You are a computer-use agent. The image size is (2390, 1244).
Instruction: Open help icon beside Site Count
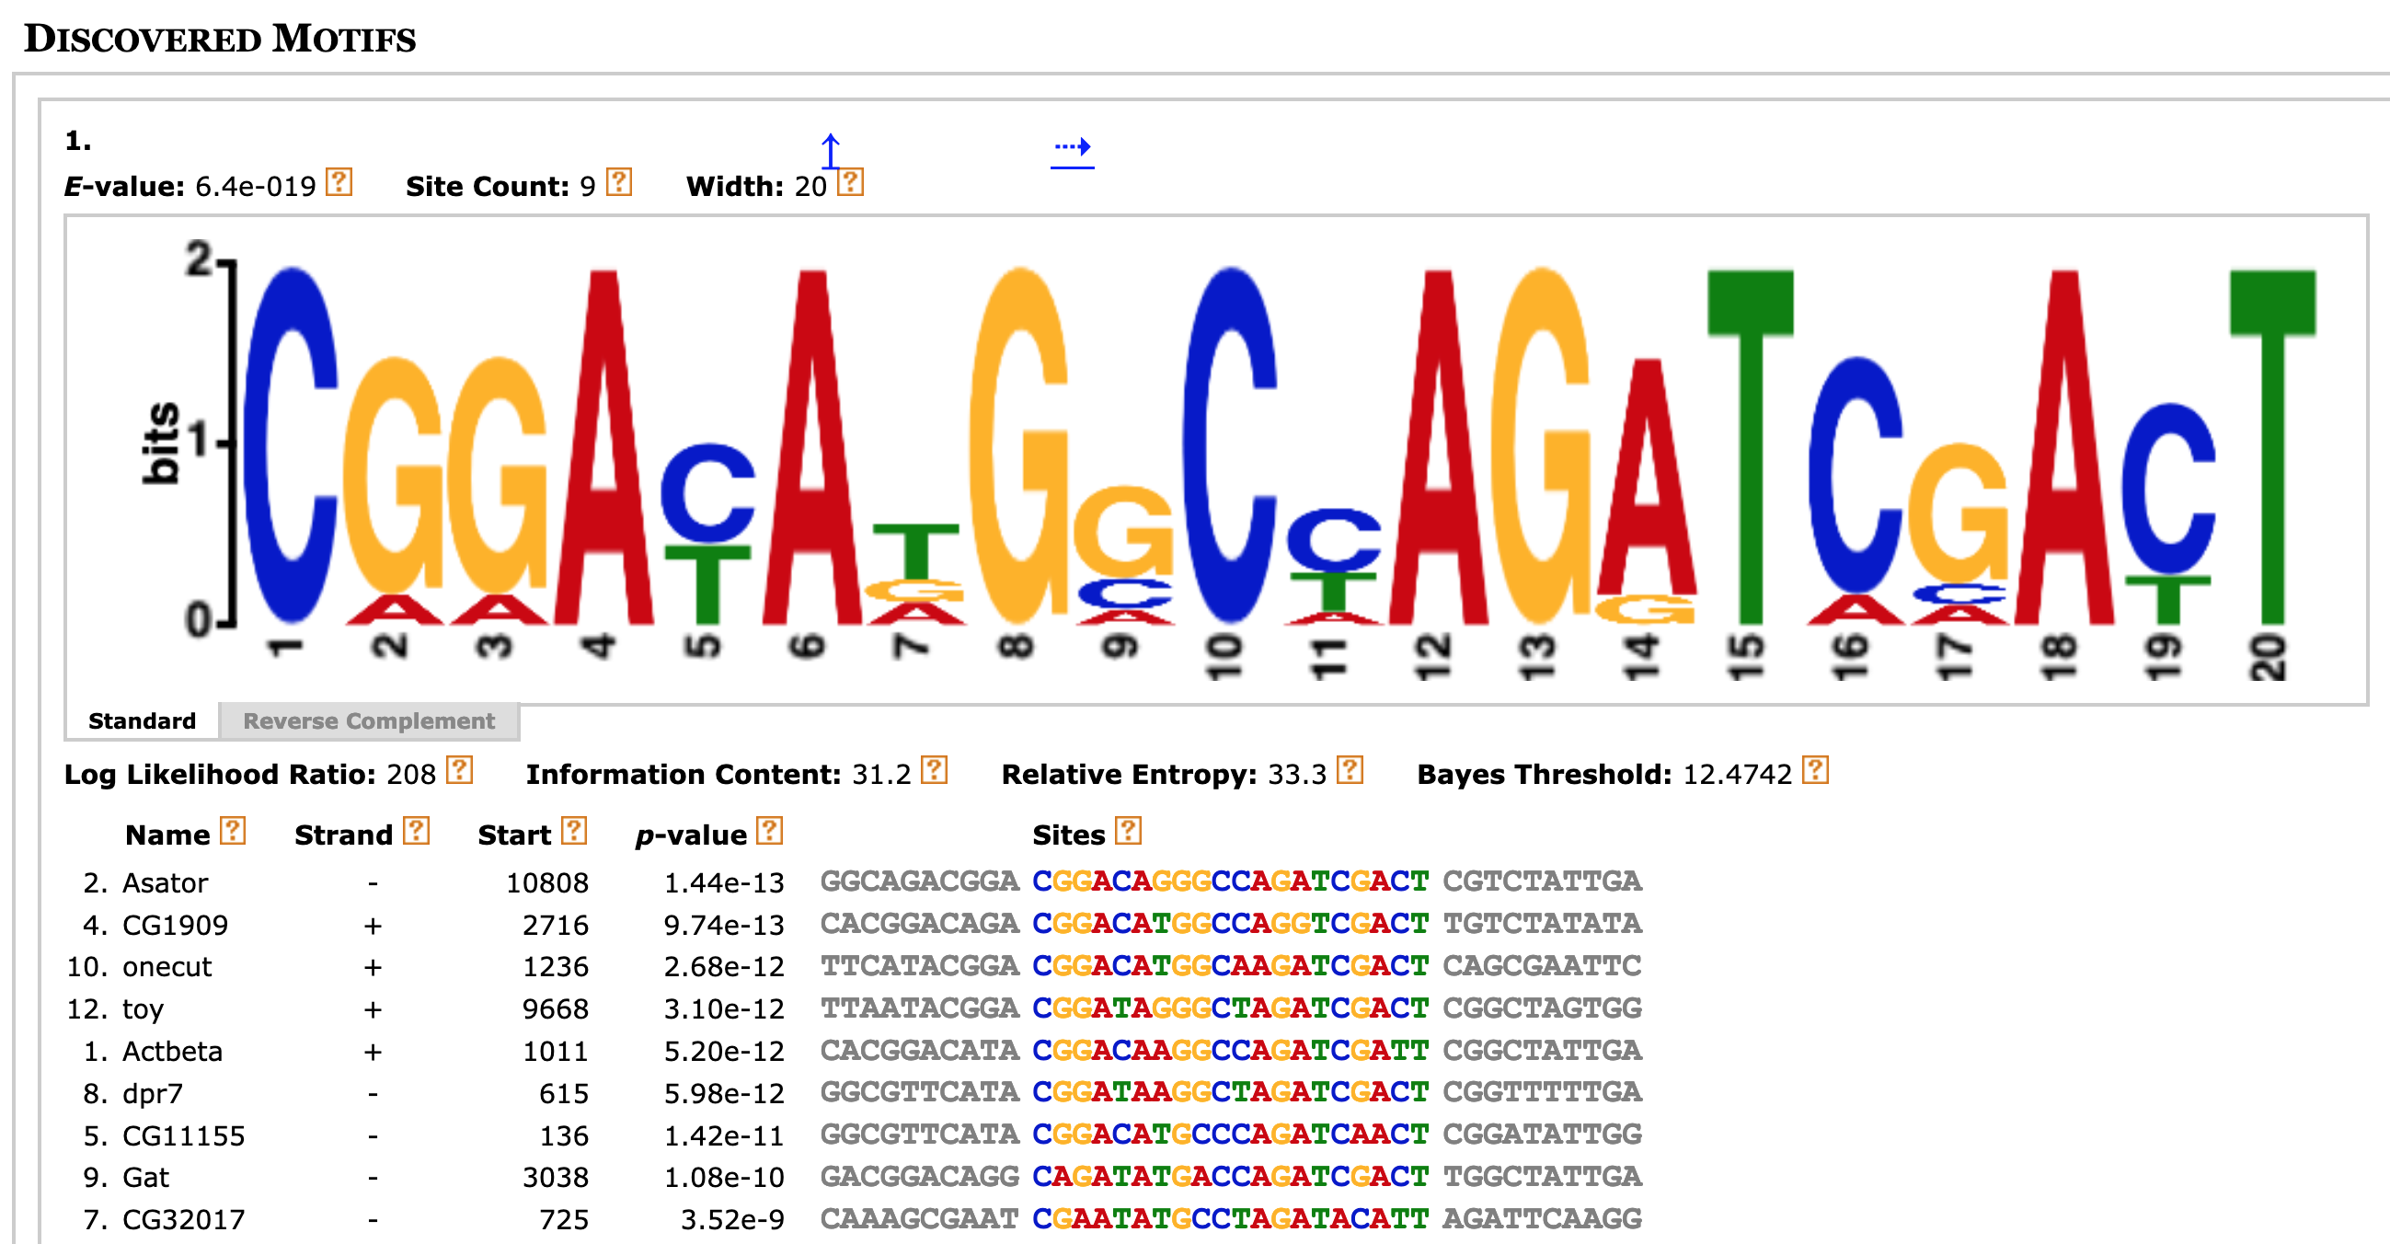pos(619,182)
